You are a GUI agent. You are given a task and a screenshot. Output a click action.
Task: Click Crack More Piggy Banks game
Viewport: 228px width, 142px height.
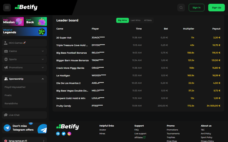[70, 68]
